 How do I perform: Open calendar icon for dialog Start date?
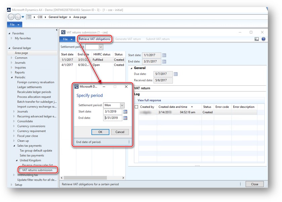[125, 112]
